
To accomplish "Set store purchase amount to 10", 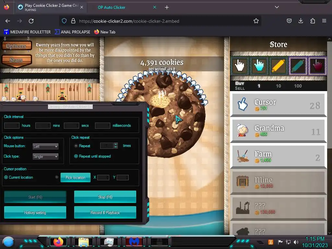I will pyautogui.click(x=279, y=86).
